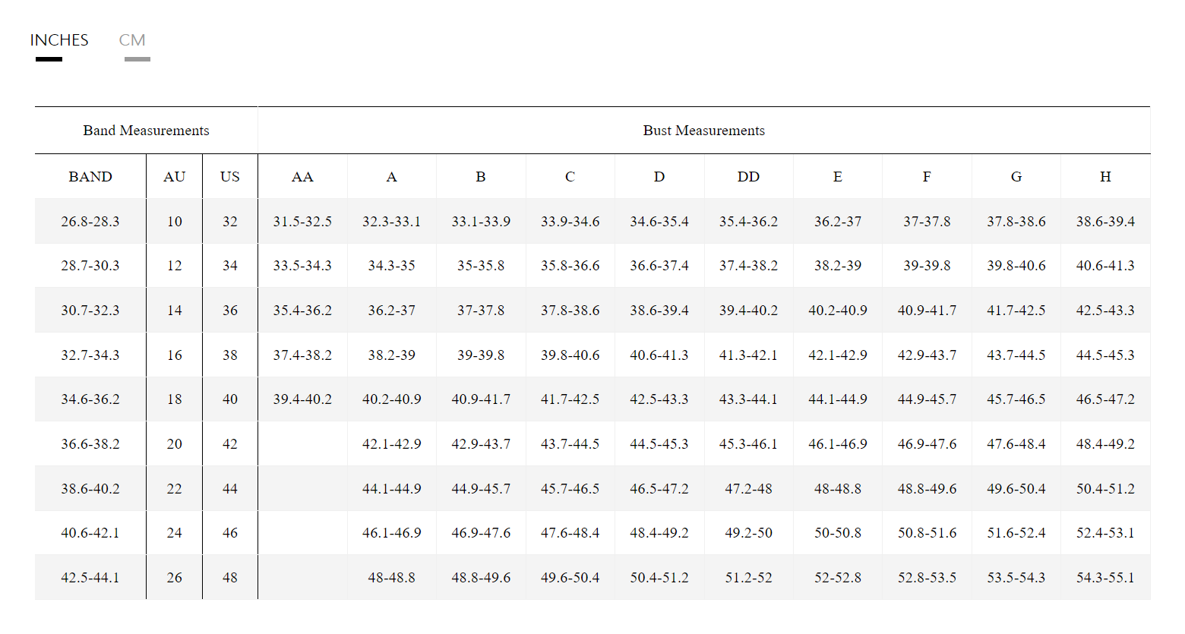Click the G cup column header

(x=1016, y=177)
